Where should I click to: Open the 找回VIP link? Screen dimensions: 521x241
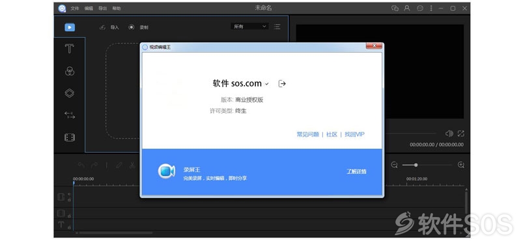point(354,134)
